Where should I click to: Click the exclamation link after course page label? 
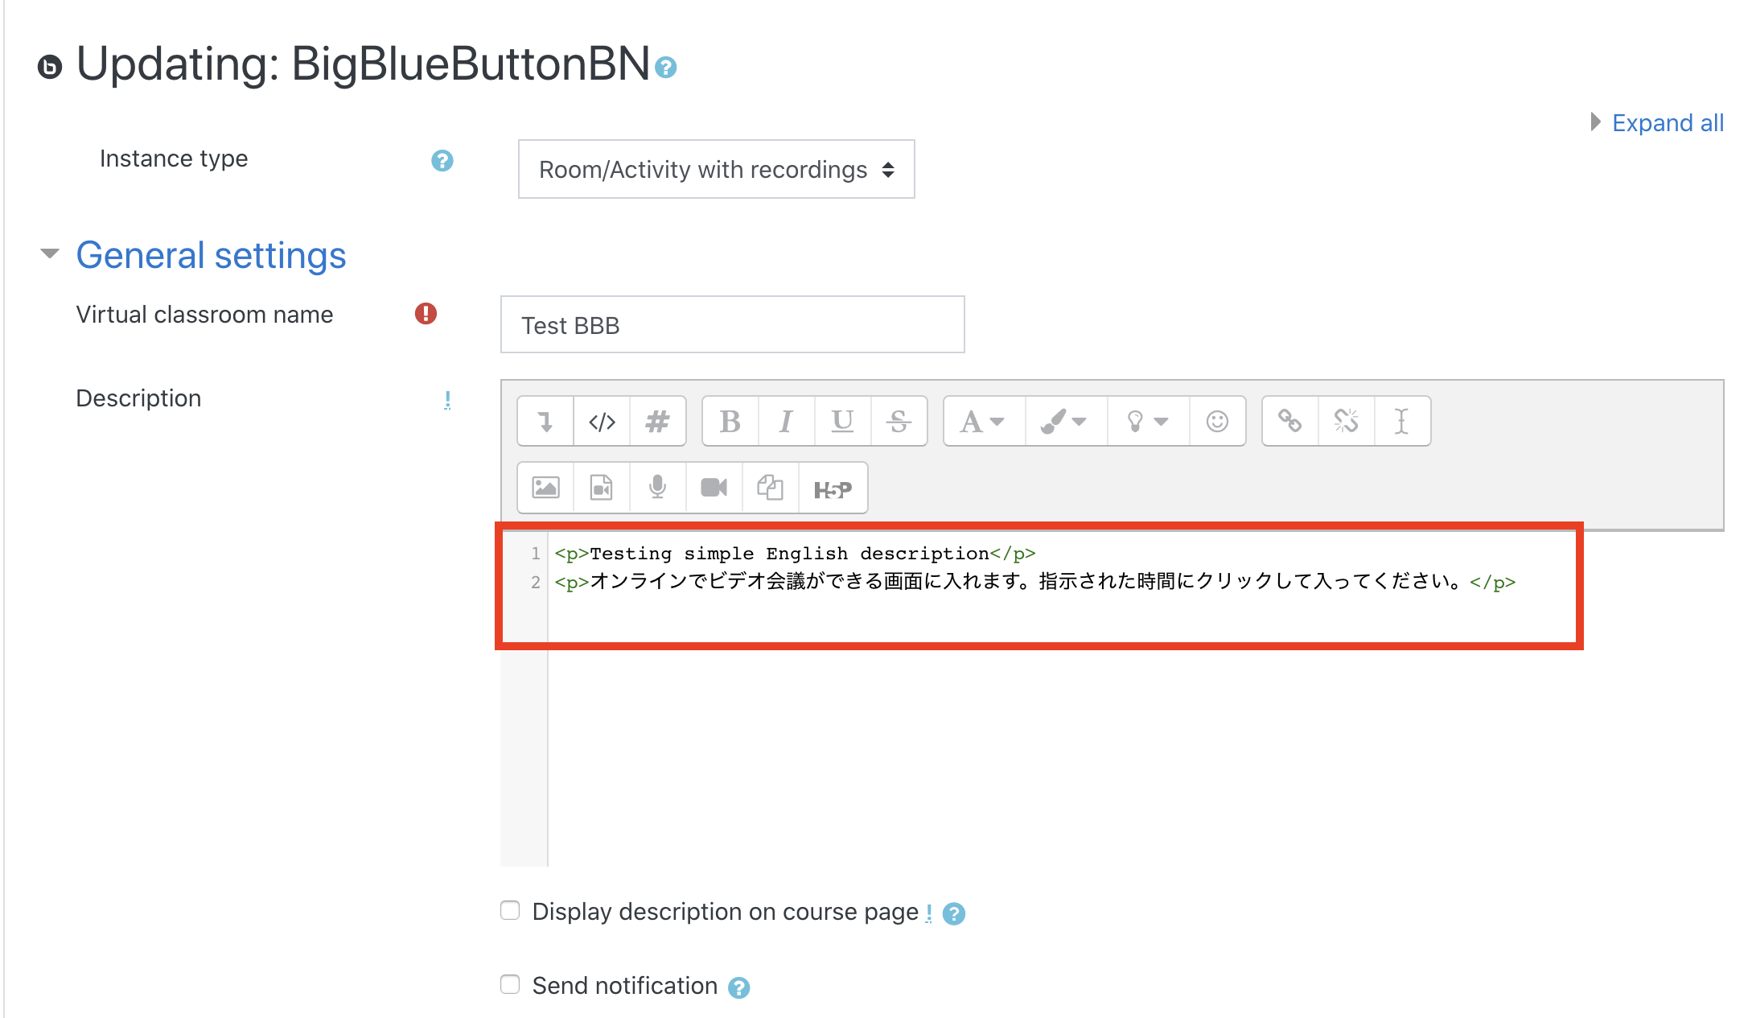(x=929, y=913)
